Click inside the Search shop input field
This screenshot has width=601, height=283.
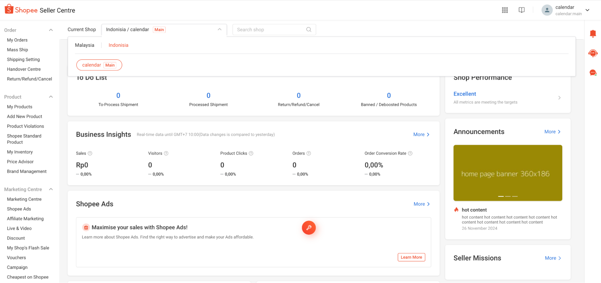(x=268, y=29)
